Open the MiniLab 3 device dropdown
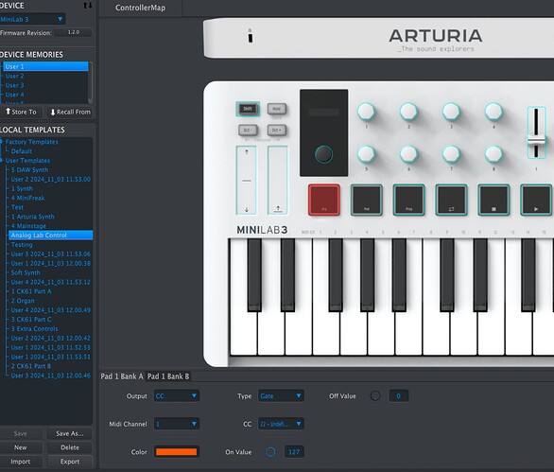The image size is (554, 472). pos(32,19)
